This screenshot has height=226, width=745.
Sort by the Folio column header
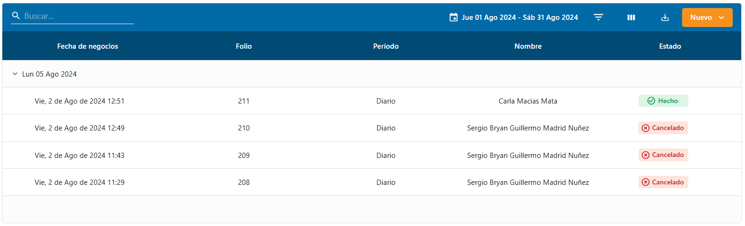(x=244, y=46)
